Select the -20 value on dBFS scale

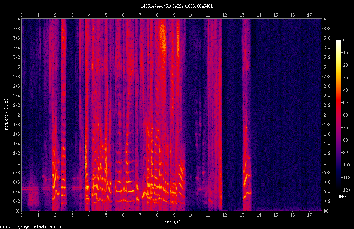pyautogui.click(x=344, y=65)
